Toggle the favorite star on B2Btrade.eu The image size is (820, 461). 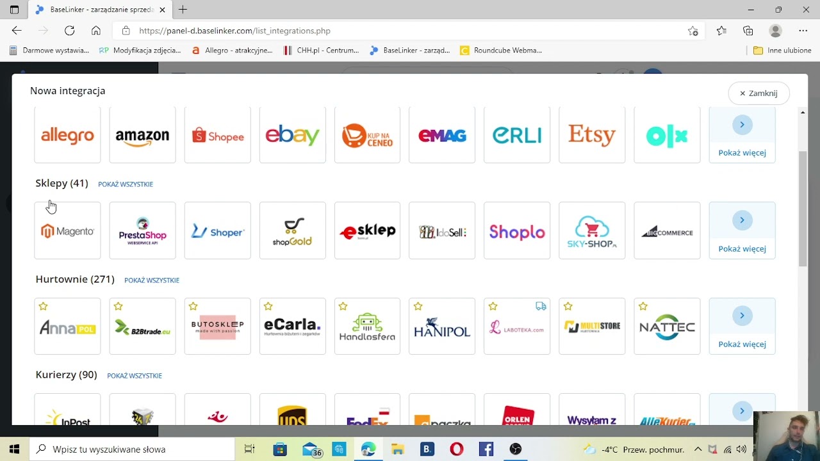(118, 307)
